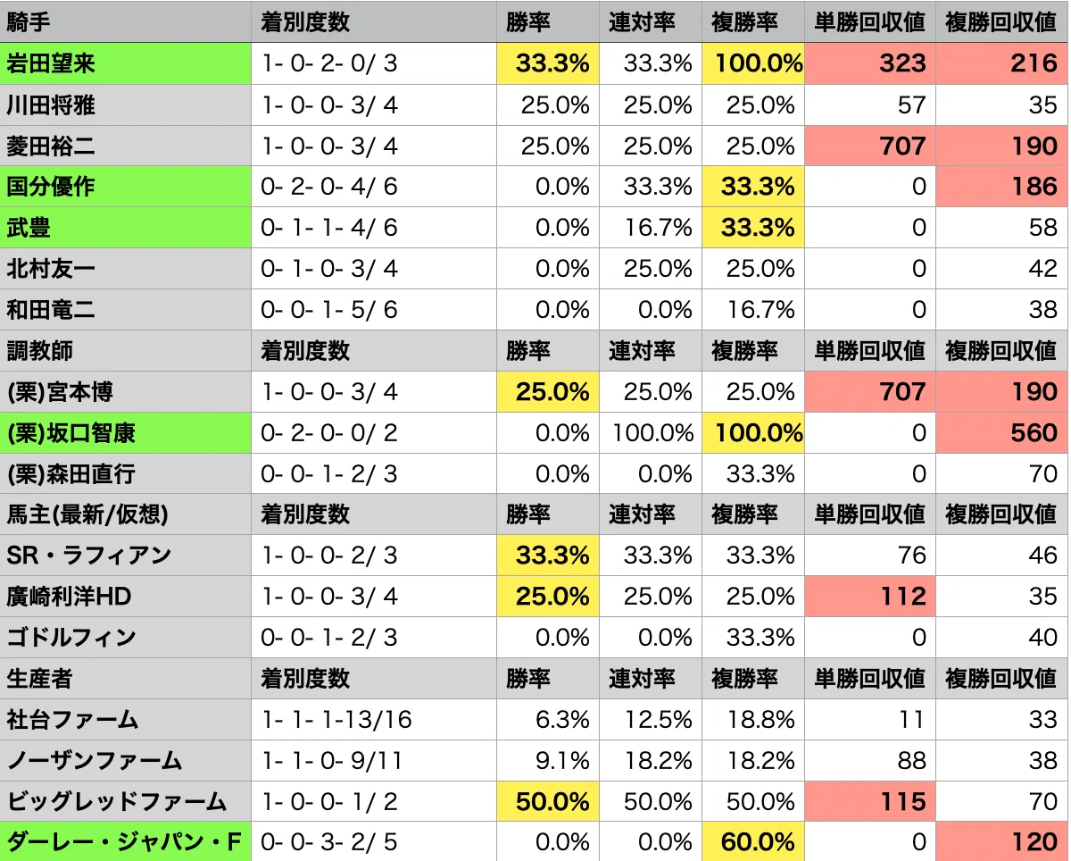
Task: Select trainer (栗)森田直行 row
Action: pyautogui.click(x=535, y=474)
